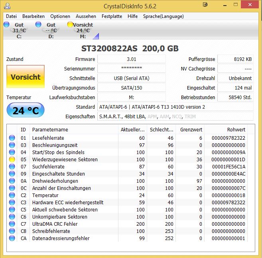Click the ID column header
Viewport: 262px width, 258px height.
(x=24, y=129)
